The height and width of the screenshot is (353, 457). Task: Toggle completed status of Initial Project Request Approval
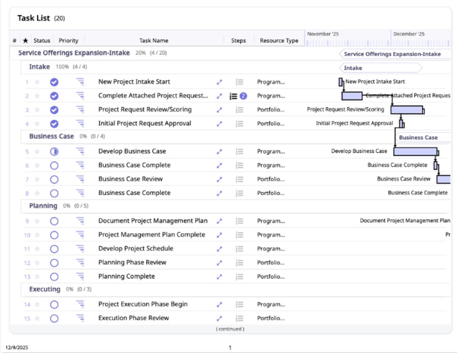click(54, 124)
